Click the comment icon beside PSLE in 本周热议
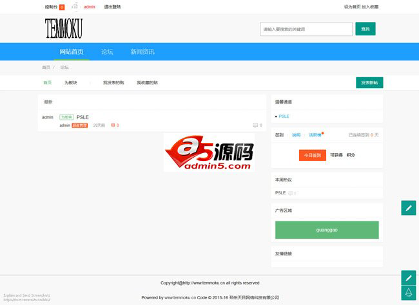The width and height of the screenshot is (419, 305). [291, 193]
